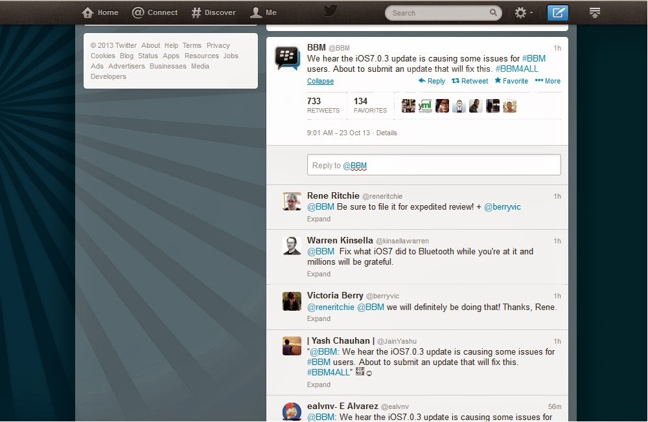
Task: Open first retweeter avatar thumbnail
Action: (x=408, y=106)
